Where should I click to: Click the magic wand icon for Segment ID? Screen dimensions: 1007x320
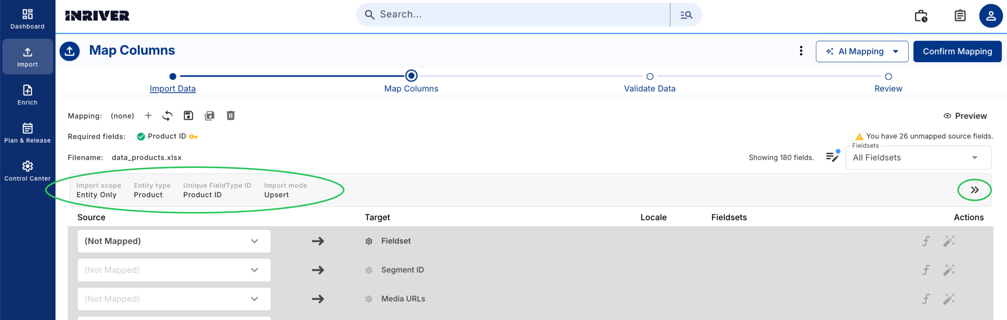949,270
